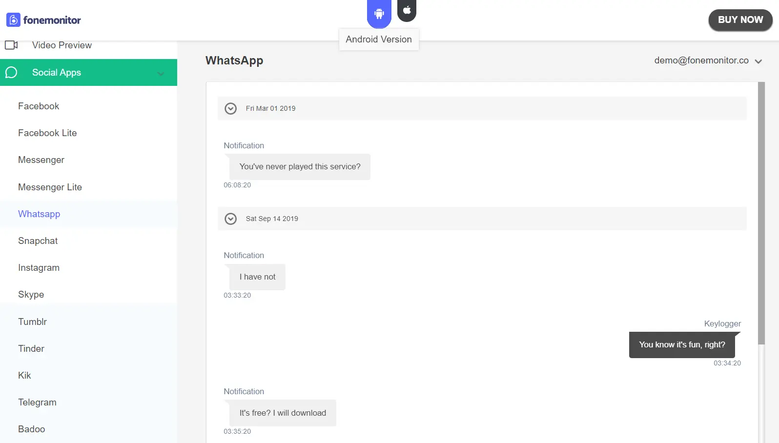This screenshot has width=779, height=443.
Task: Open Tumblr in the sidebar
Action: pos(32,322)
